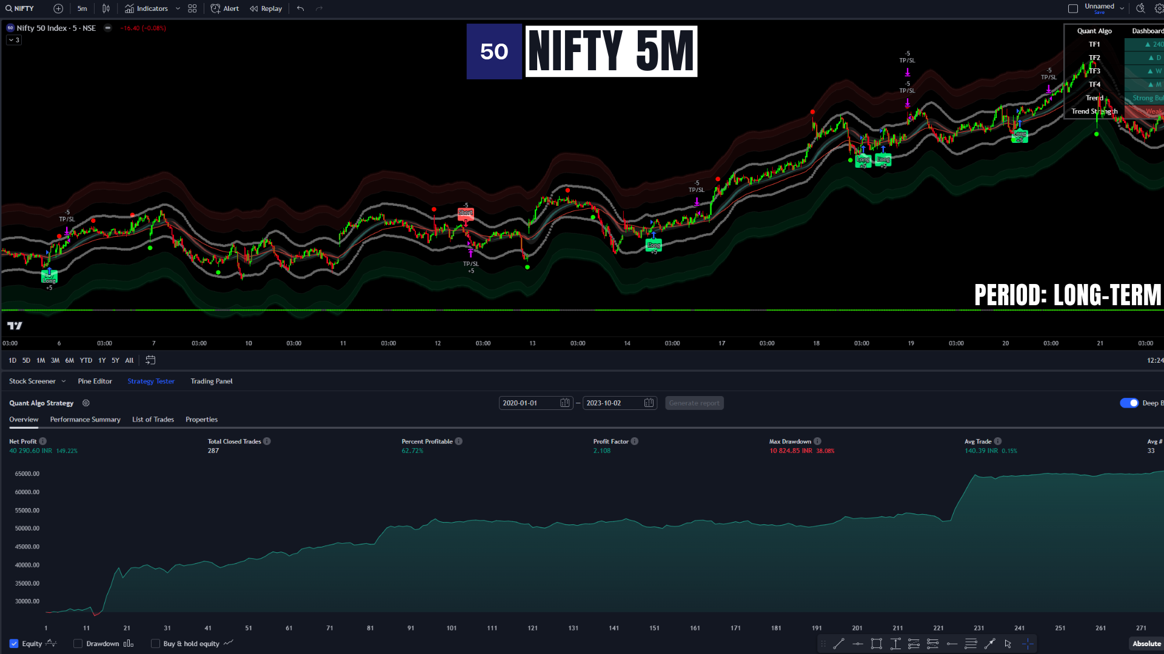Screen dimensions: 1164x654
Task: Click the add symbol plus icon
Action: point(58,8)
